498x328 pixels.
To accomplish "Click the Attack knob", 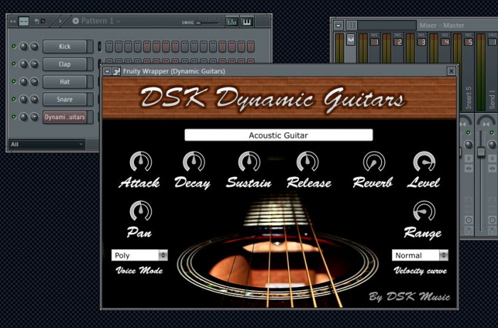I will coord(141,162).
